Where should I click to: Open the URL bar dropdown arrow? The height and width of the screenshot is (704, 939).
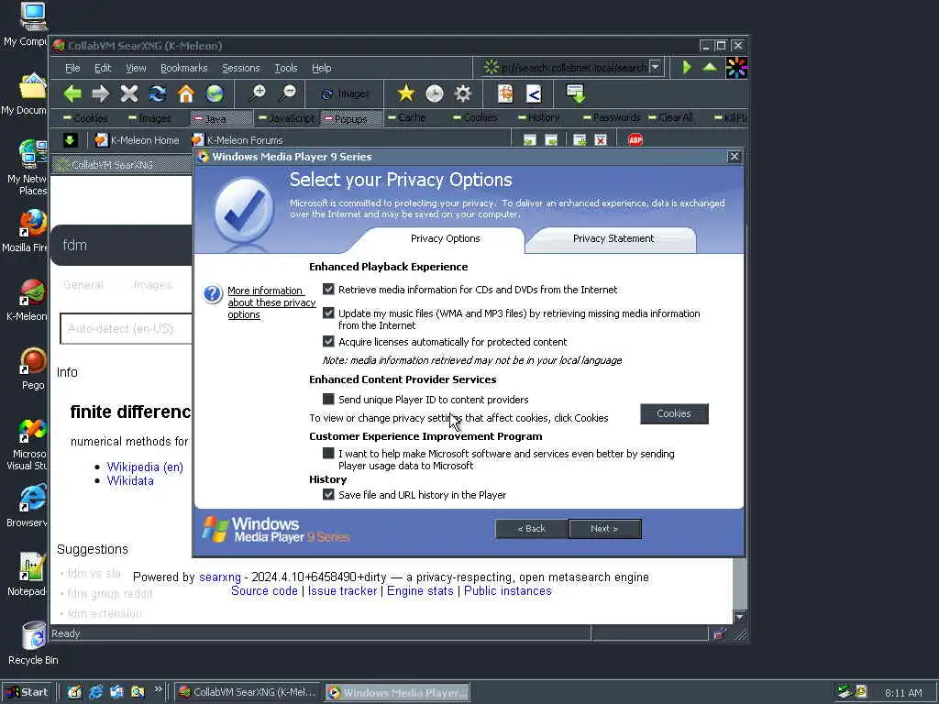[656, 67]
